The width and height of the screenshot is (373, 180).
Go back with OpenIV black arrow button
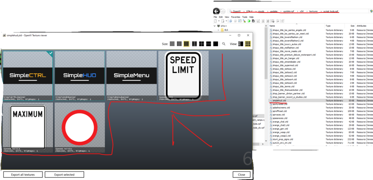(216, 11)
